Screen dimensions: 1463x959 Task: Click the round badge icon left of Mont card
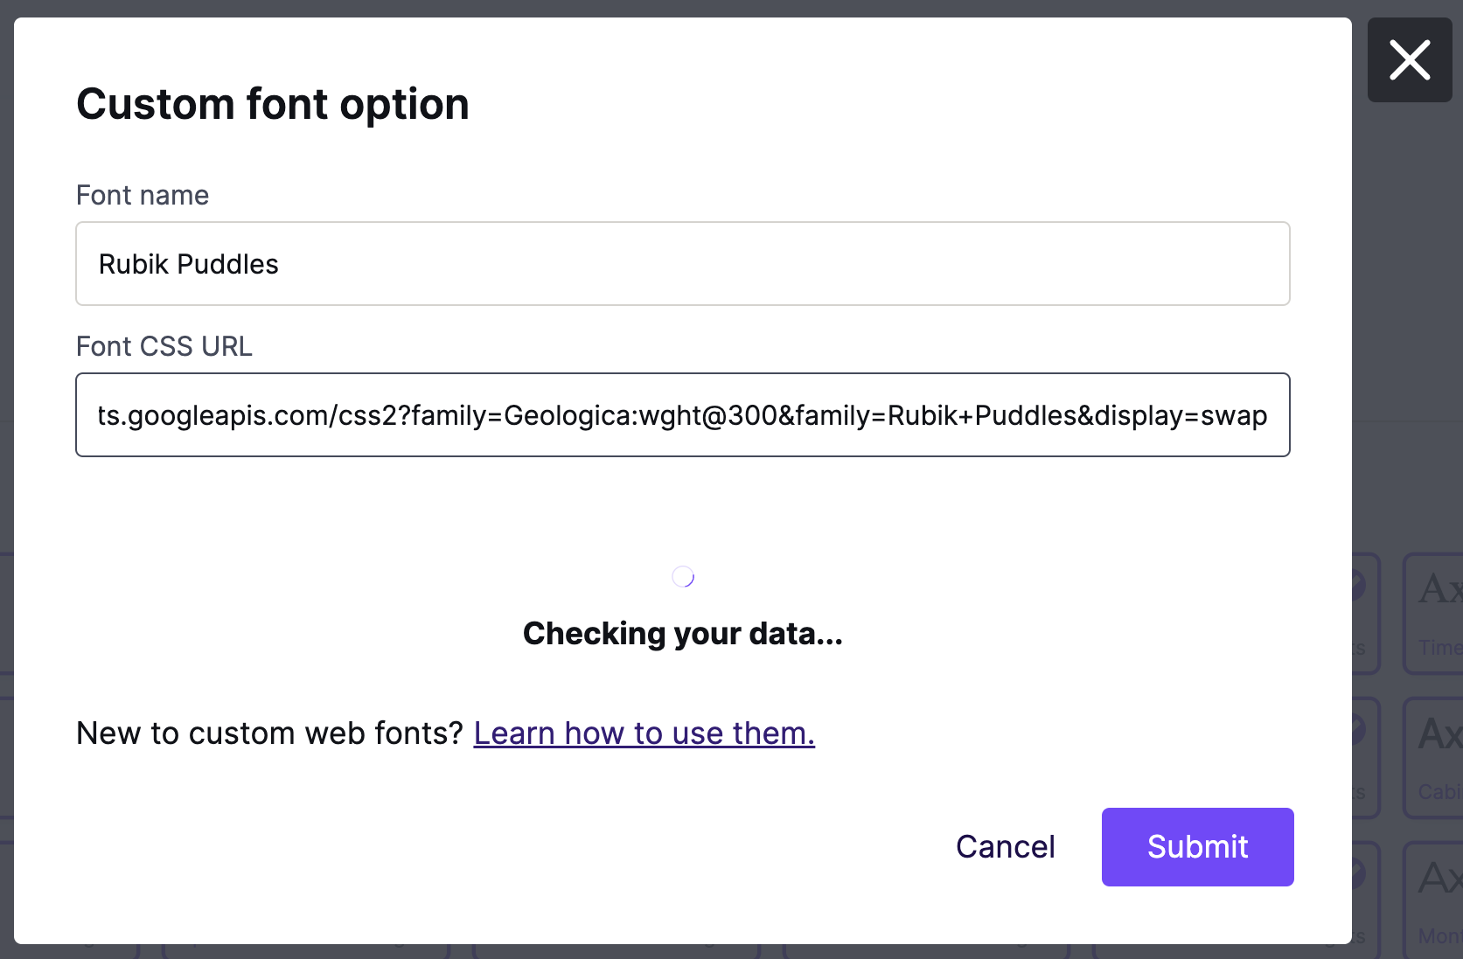coord(1359,872)
